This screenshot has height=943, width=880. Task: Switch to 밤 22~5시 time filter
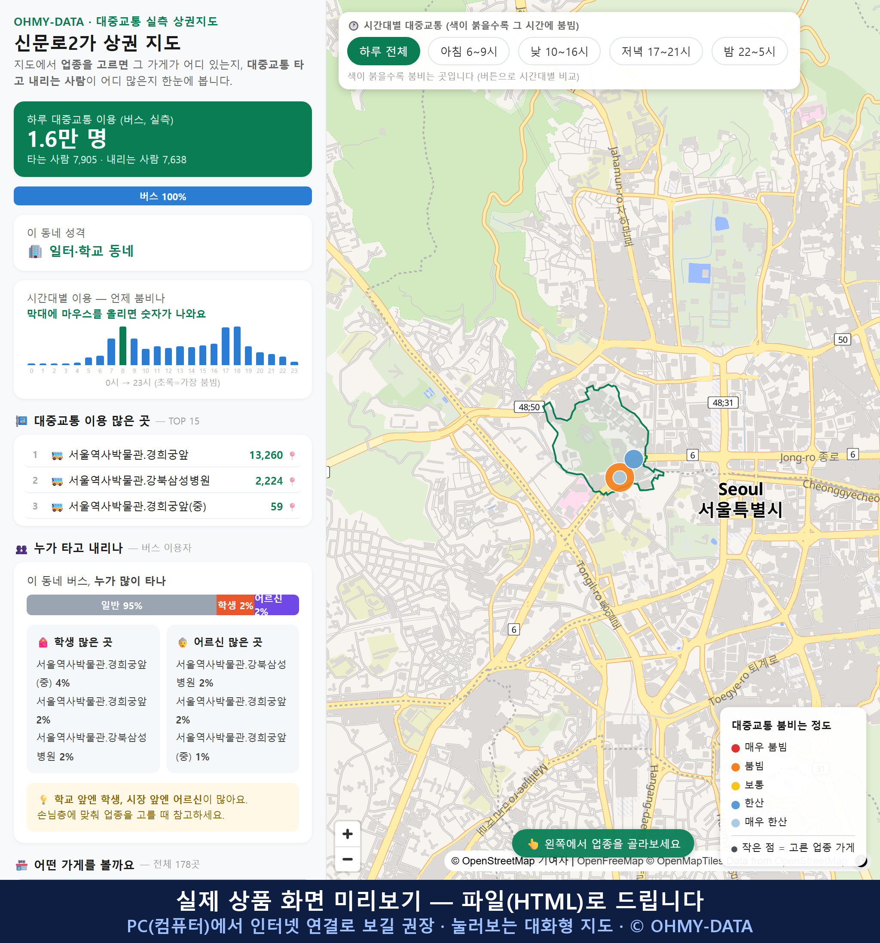pos(749,51)
